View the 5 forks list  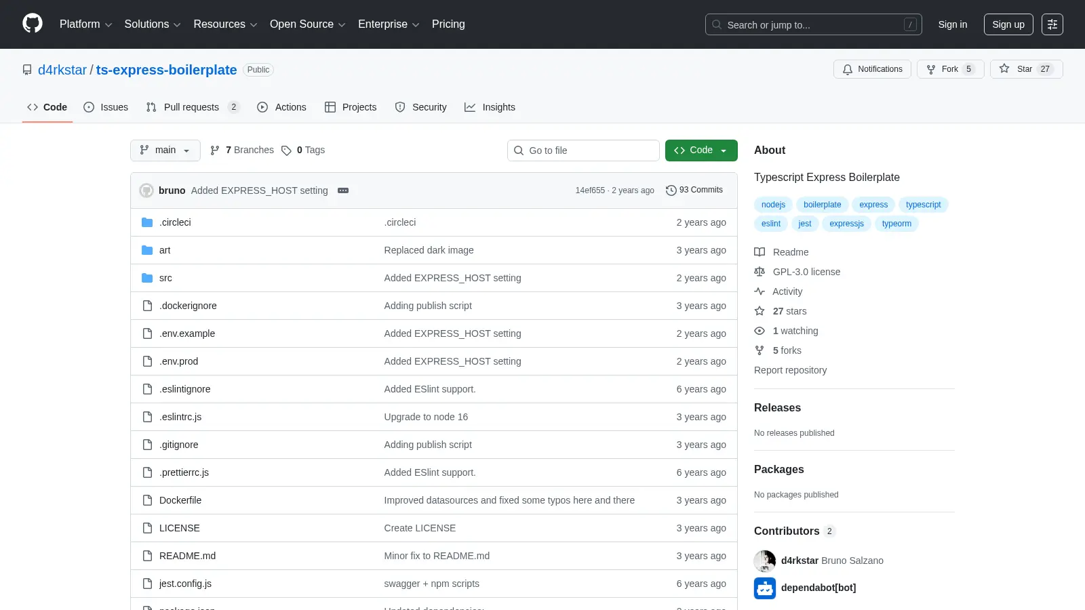778,350
